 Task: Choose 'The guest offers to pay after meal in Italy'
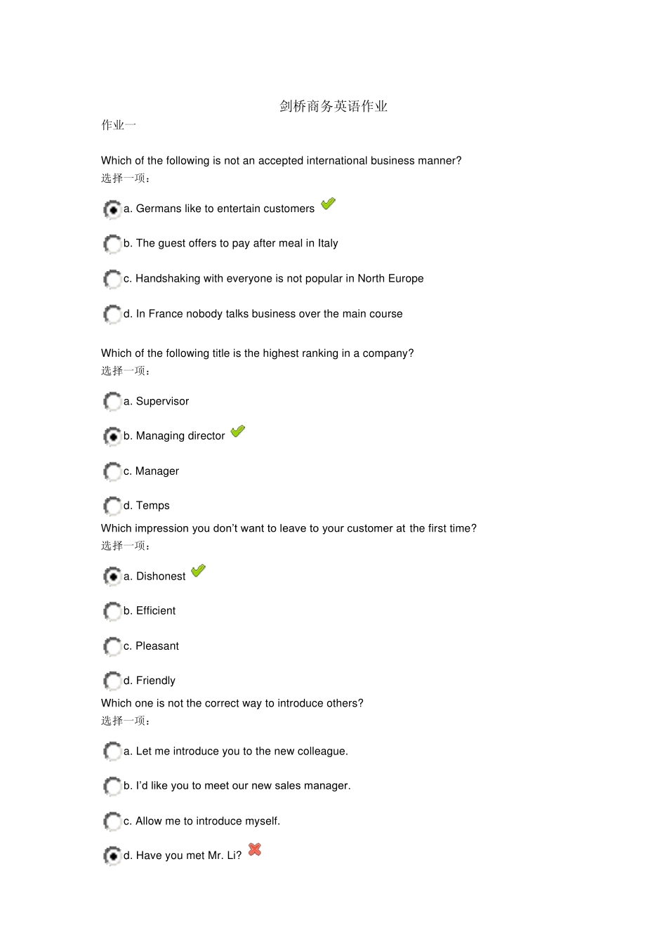(112, 244)
